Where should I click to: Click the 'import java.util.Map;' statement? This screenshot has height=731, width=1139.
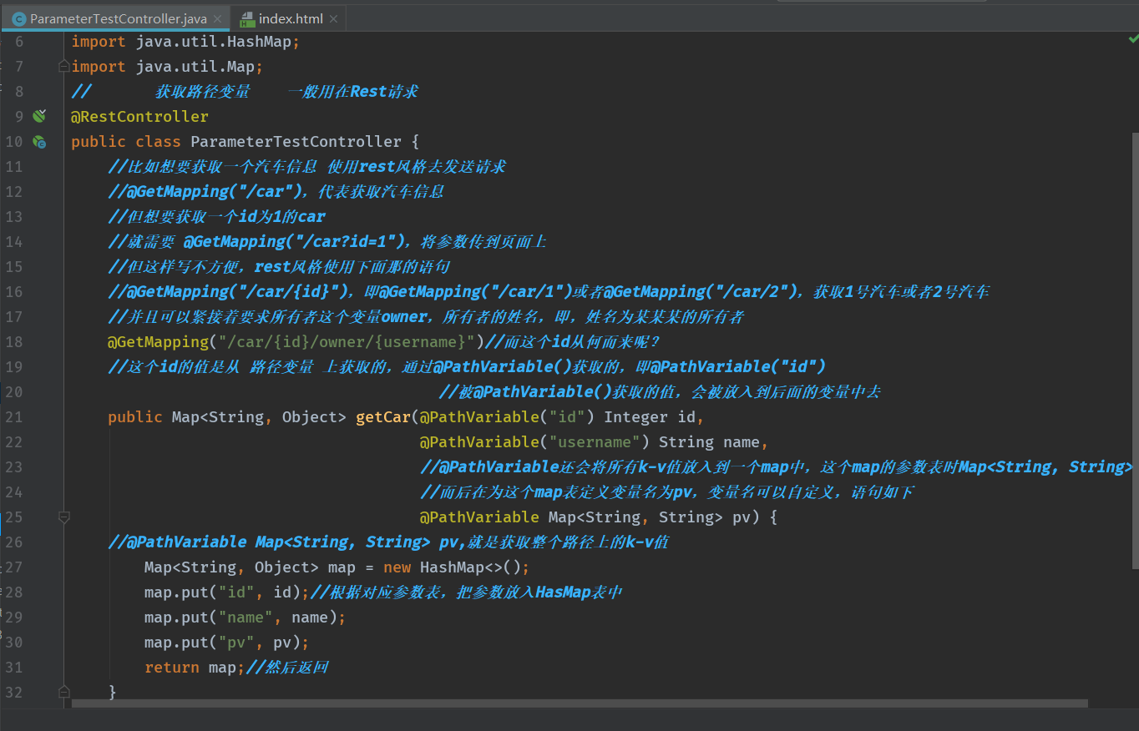click(167, 67)
